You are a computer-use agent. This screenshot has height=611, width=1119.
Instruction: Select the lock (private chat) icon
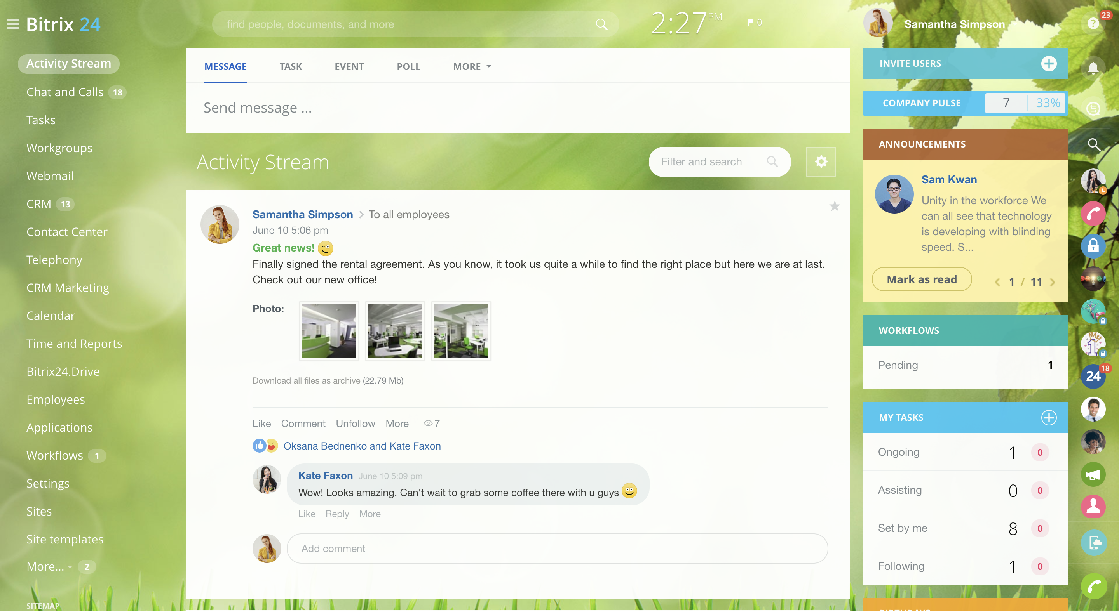tap(1094, 246)
